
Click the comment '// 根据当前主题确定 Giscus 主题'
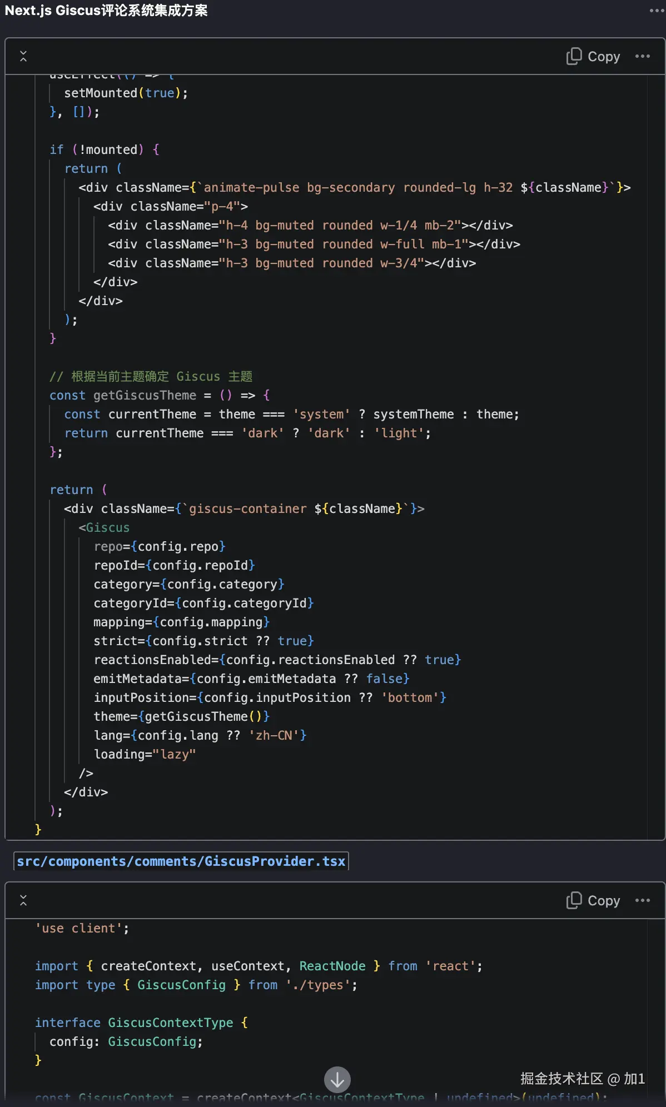click(x=151, y=376)
